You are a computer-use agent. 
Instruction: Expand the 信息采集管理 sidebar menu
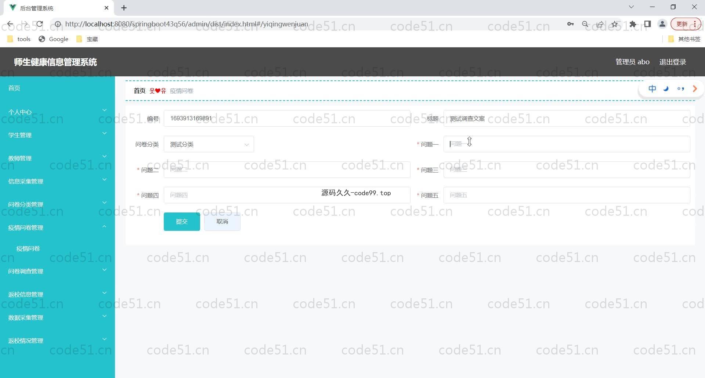[x=57, y=181]
